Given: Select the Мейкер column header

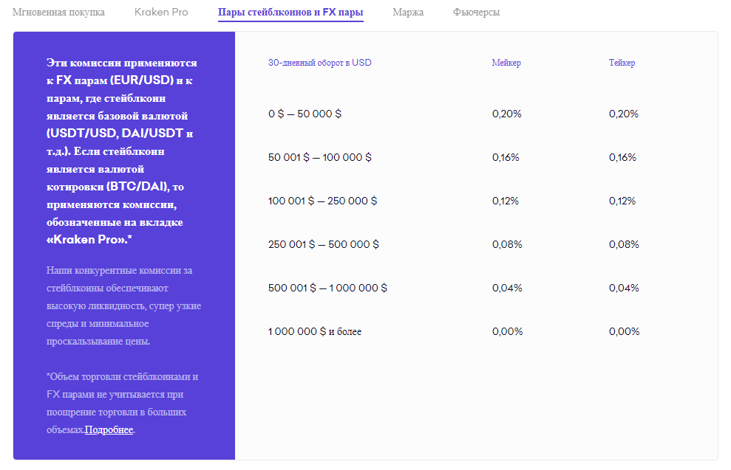Looking at the screenshot, I should tap(506, 63).
